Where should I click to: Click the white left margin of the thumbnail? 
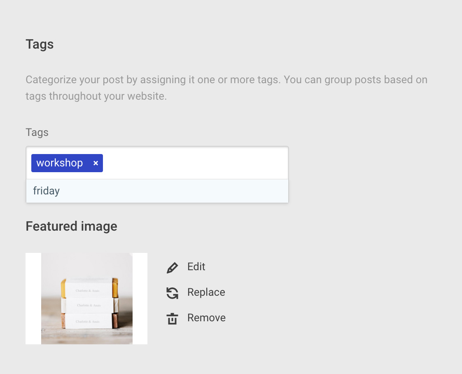[x=33, y=298]
